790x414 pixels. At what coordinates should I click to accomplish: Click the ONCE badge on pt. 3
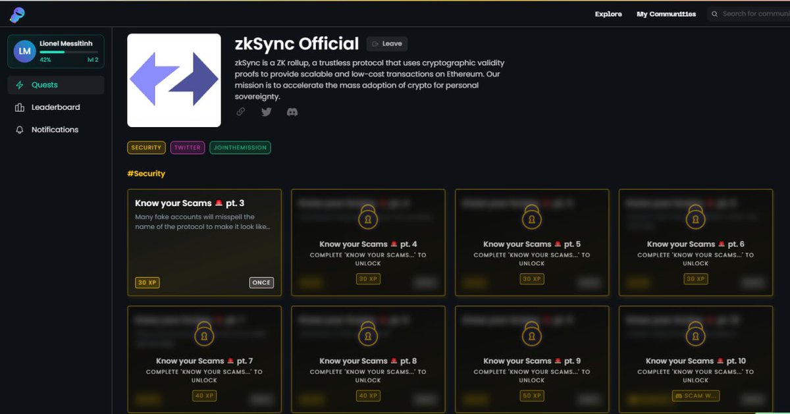(x=261, y=282)
